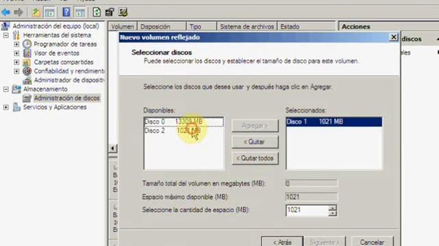Click the Quitar todos button
This screenshot has height=246, width=439.
(x=255, y=158)
